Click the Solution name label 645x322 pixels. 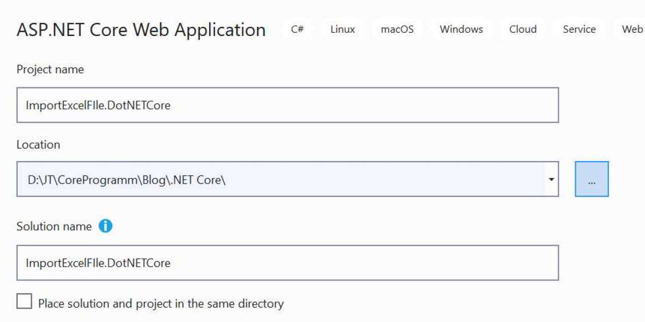54,226
